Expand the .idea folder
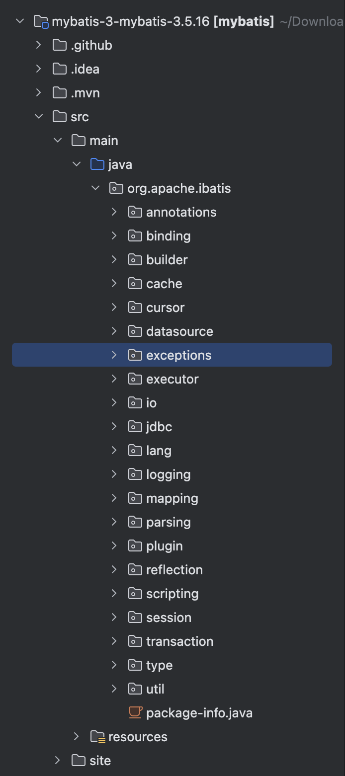Screen dimensions: 345x776 pyautogui.click(x=39, y=69)
